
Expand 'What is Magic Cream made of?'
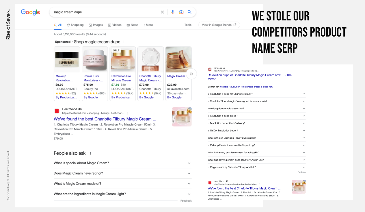click(x=122, y=184)
